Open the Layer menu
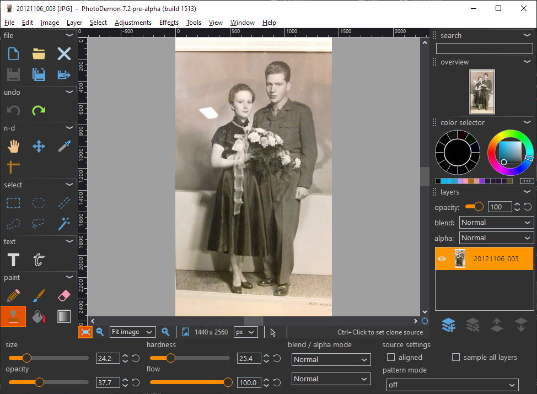This screenshot has height=394, width=537. pyautogui.click(x=74, y=23)
